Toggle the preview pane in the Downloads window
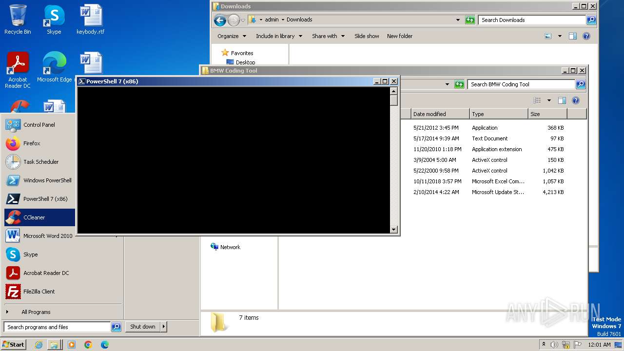The height and width of the screenshot is (351, 624). pyautogui.click(x=573, y=36)
